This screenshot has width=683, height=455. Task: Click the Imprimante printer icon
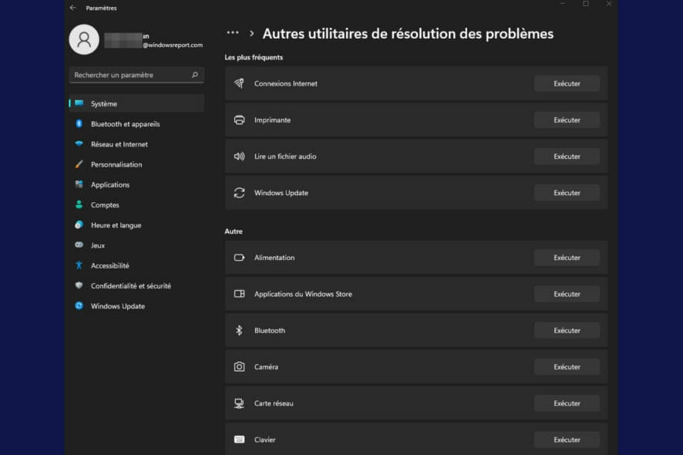[239, 120]
